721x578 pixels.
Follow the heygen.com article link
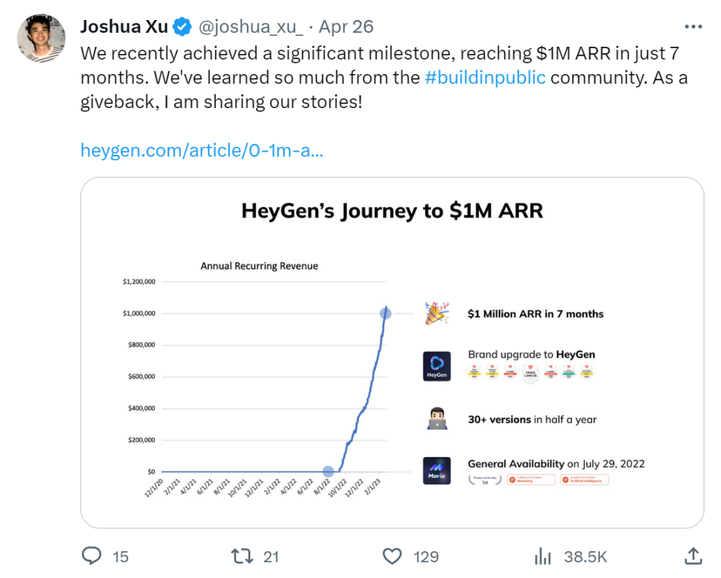pos(201,150)
